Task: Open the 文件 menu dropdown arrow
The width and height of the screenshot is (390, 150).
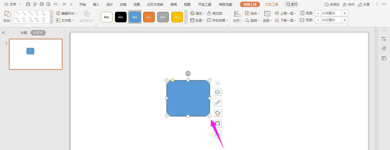Action: [x=19, y=4]
